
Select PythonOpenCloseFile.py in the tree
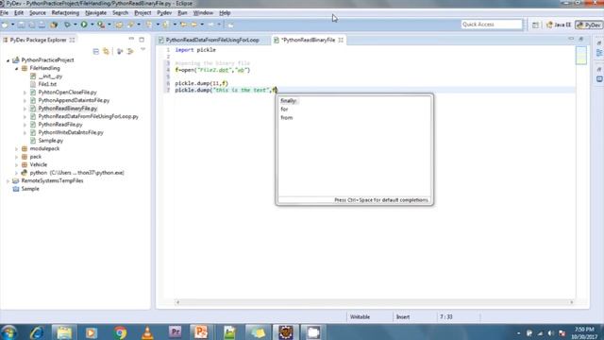pos(67,93)
